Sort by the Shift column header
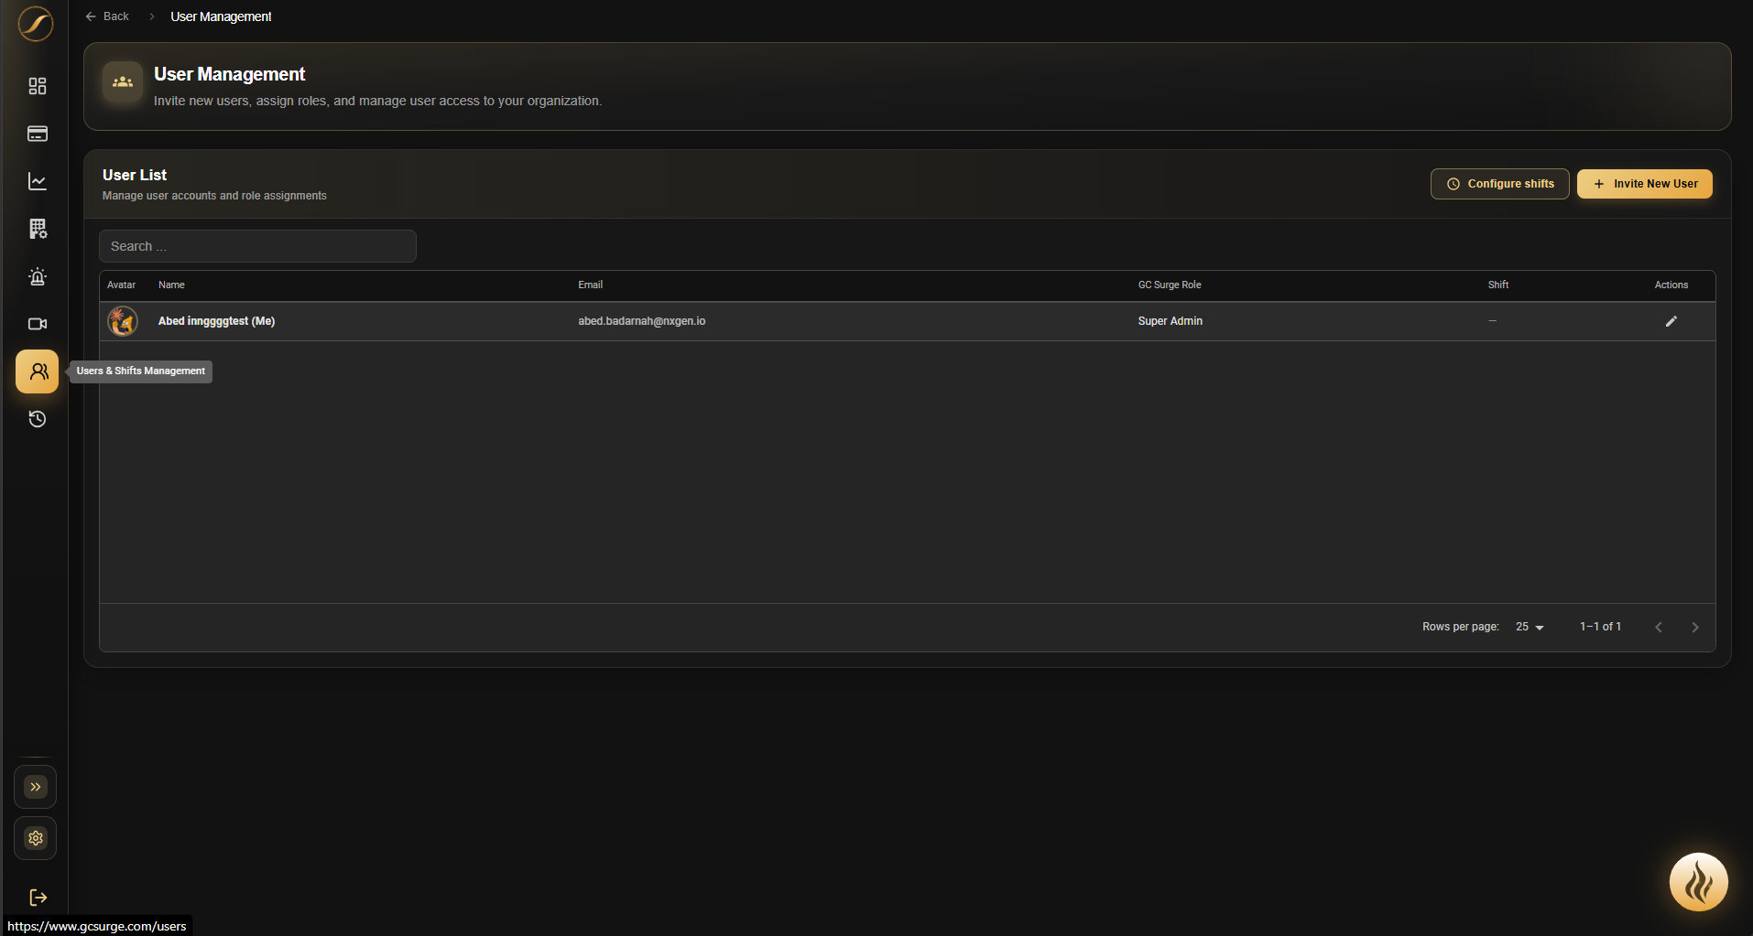The image size is (1753, 936). (1498, 285)
